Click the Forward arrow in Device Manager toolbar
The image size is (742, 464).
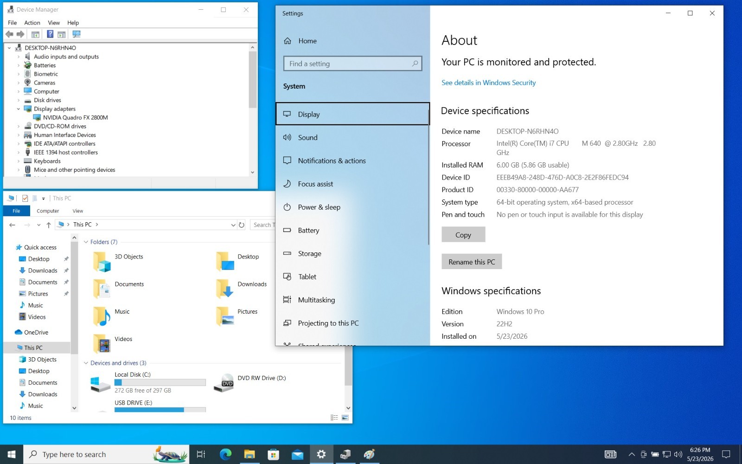(20, 34)
